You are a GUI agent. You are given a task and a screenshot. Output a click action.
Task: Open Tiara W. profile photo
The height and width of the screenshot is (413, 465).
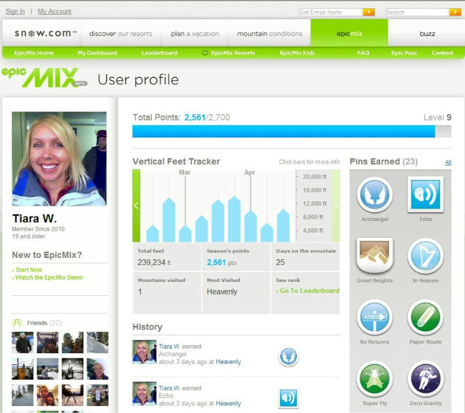(x=59, y=158)
